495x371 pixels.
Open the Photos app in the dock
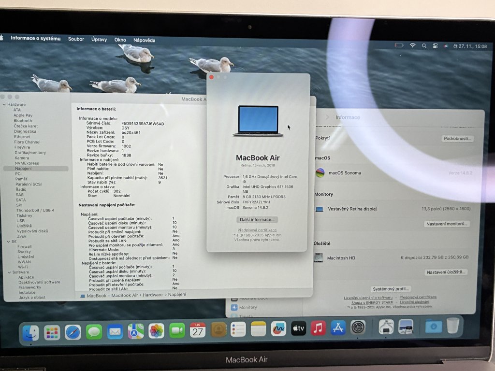pos(156,331)
